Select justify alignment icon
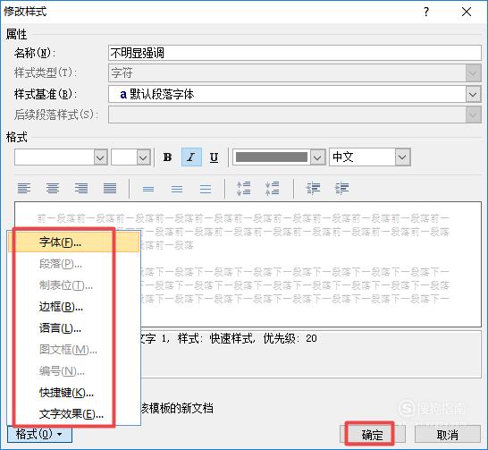The width and height of the screenshot is (488, 450). click(x=110, y=189)
